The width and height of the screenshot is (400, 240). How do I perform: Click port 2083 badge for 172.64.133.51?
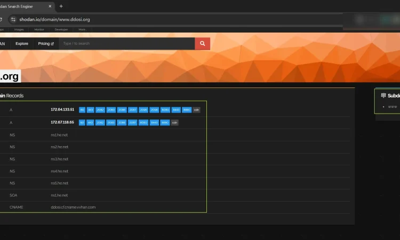click(x=111, y=110)
